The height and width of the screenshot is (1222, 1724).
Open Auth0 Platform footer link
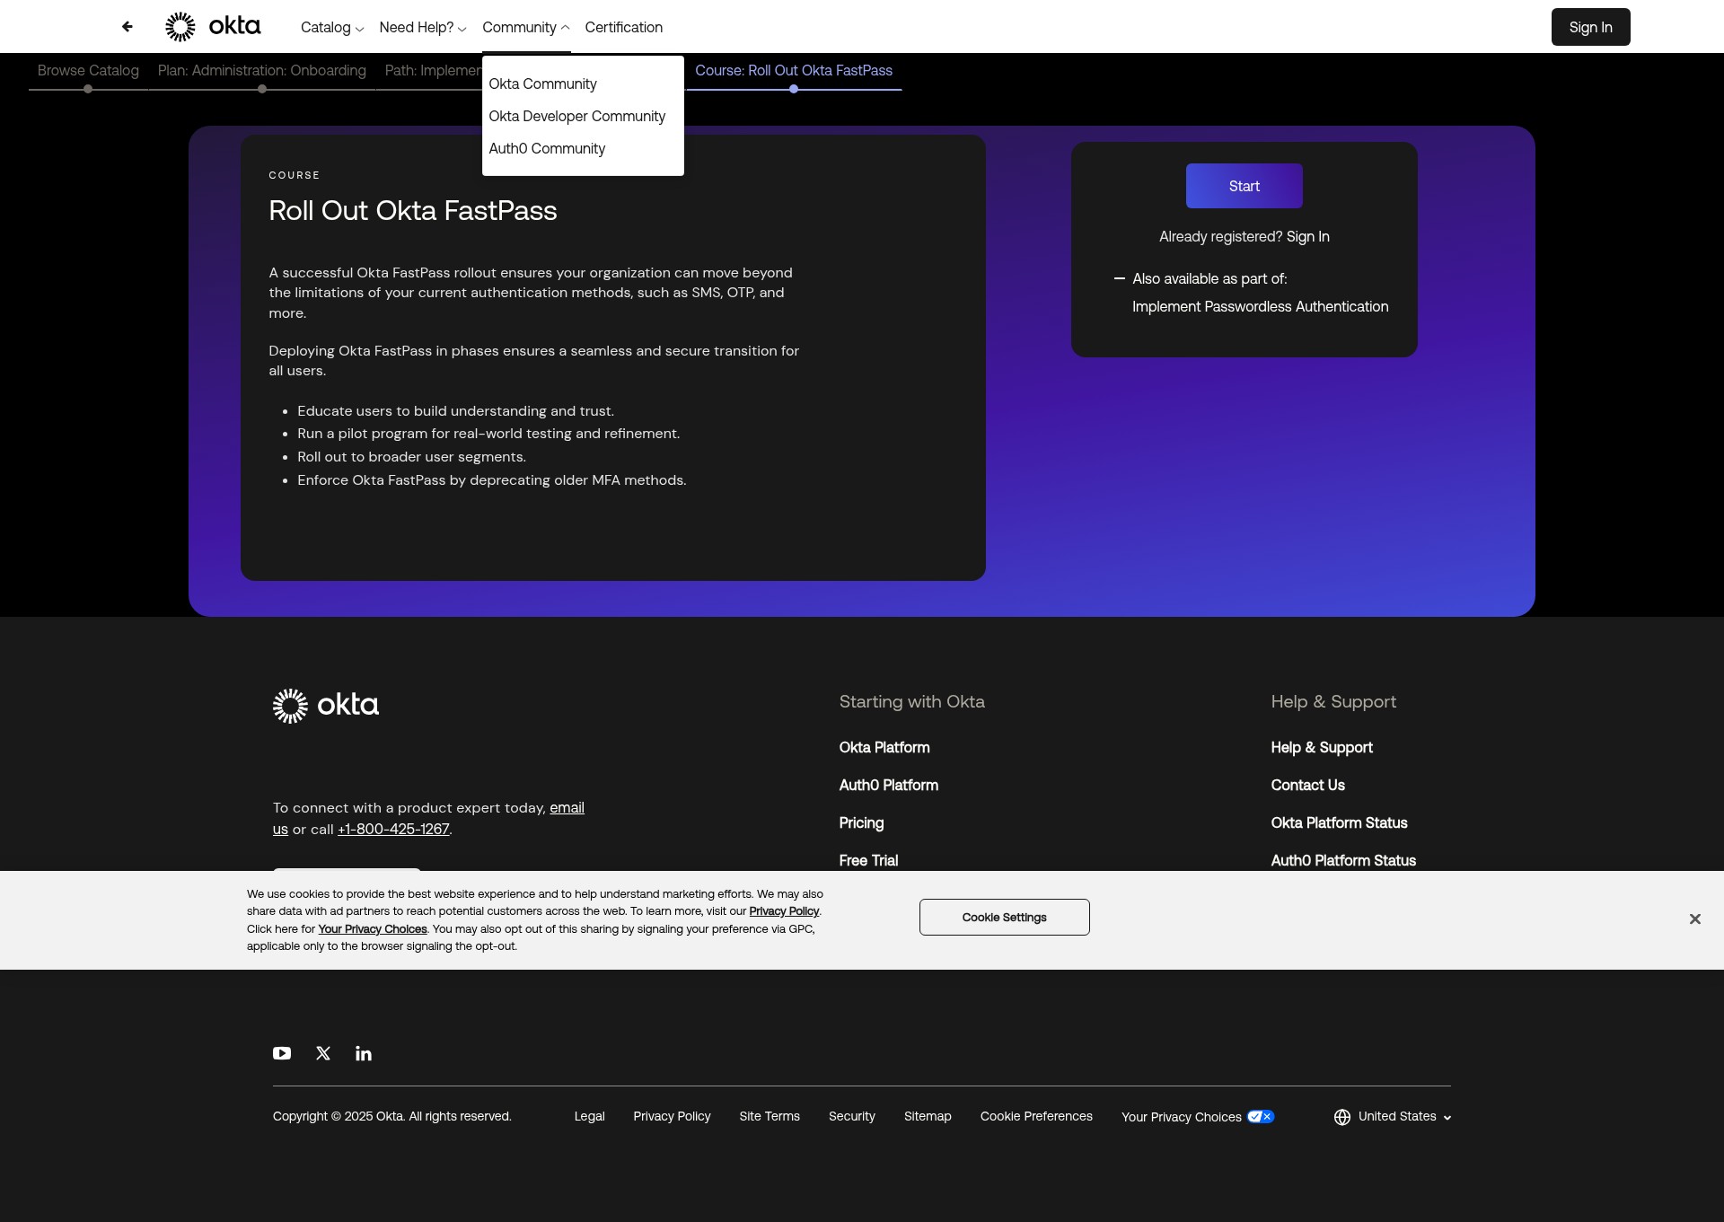889,786
